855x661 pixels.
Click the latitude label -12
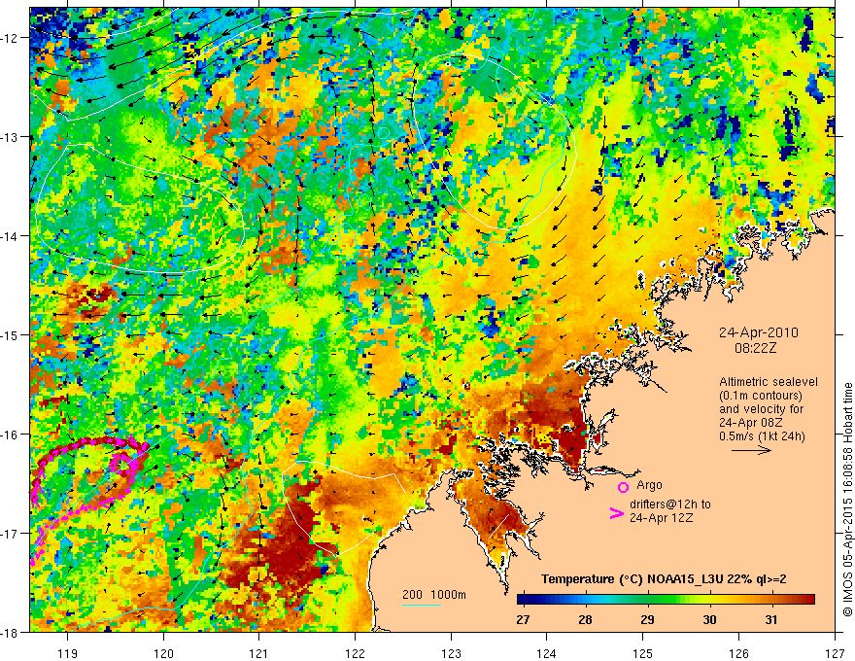[x=11, y=38]
